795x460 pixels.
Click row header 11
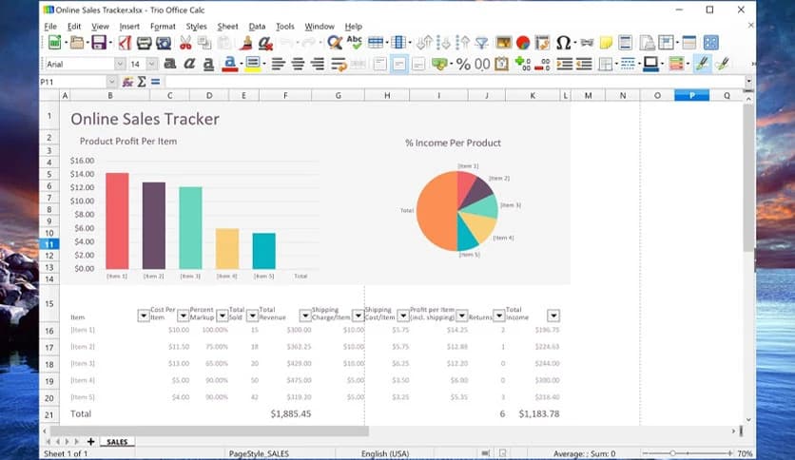49,244
